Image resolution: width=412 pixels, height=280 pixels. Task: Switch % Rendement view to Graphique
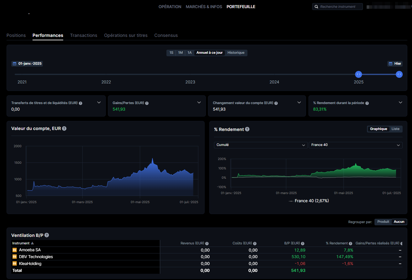(379, 129)
